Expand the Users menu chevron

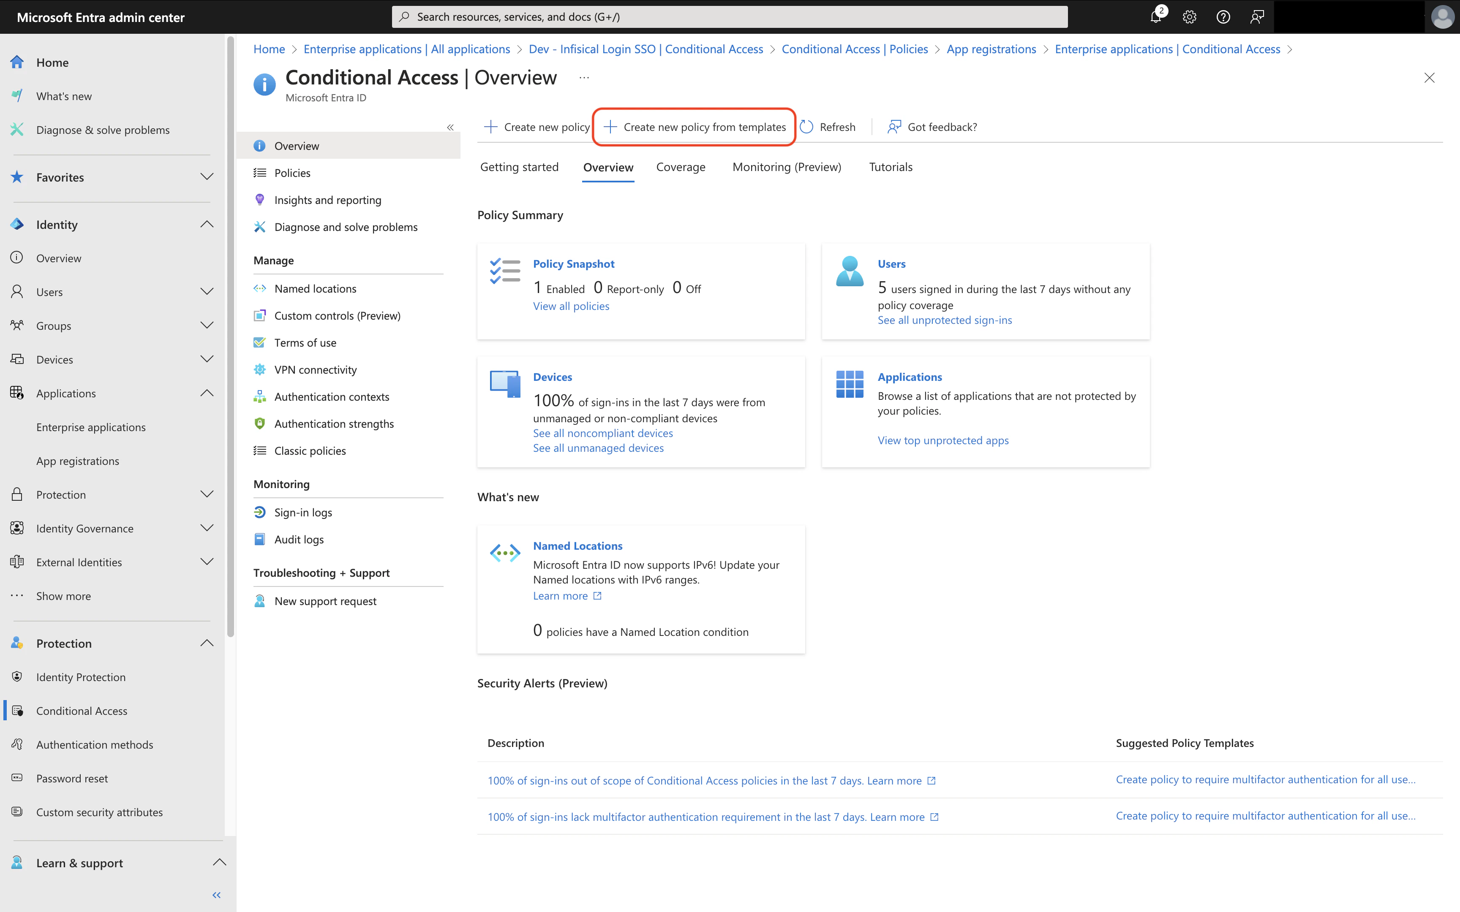(207, 291)
